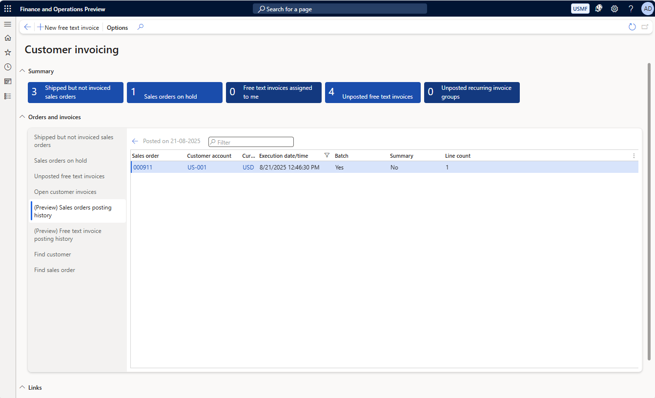Screen dimensions: 655x398
Task: Click Batch column header
Action: click(x=342, y=156)
